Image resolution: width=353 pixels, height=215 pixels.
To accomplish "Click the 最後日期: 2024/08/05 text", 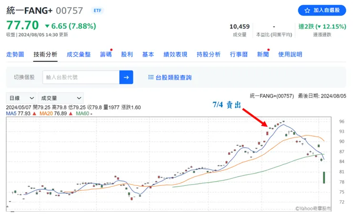I will click(322, 96).
